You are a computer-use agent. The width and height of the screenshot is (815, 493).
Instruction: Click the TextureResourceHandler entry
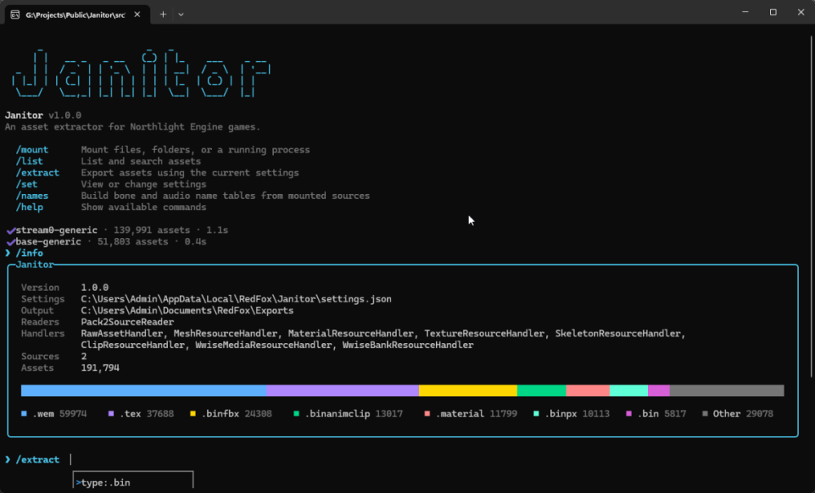tap(484, 333)
